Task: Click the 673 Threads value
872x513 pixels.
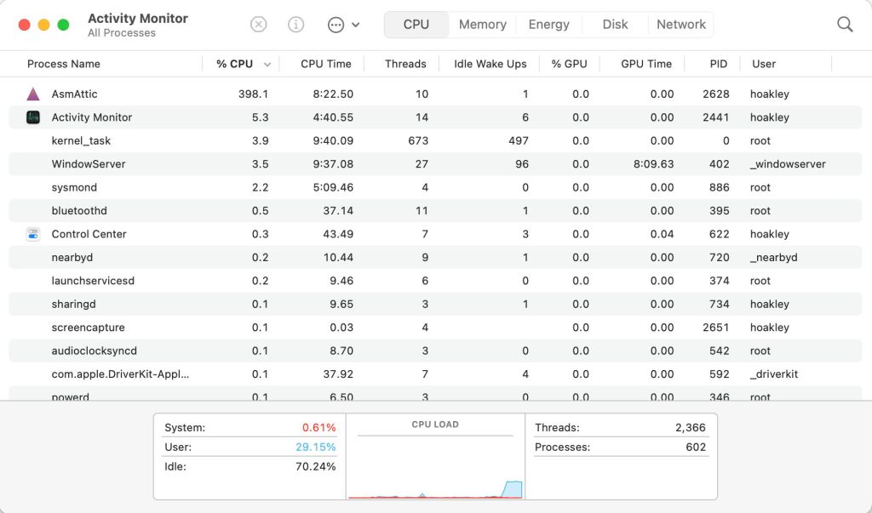Action: tap(418, 140)
